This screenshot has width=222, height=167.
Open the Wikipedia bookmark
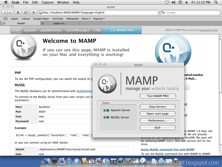point(72,18)
